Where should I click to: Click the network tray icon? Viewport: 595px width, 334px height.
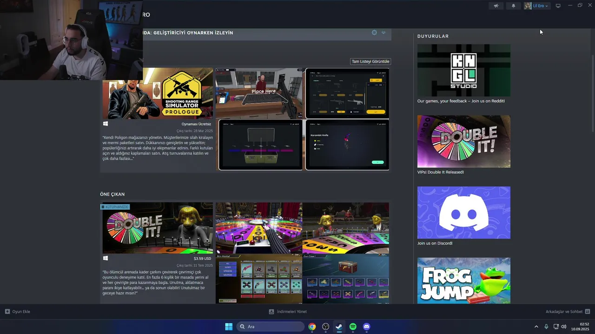pyautogui.click(x=556, y=327)
